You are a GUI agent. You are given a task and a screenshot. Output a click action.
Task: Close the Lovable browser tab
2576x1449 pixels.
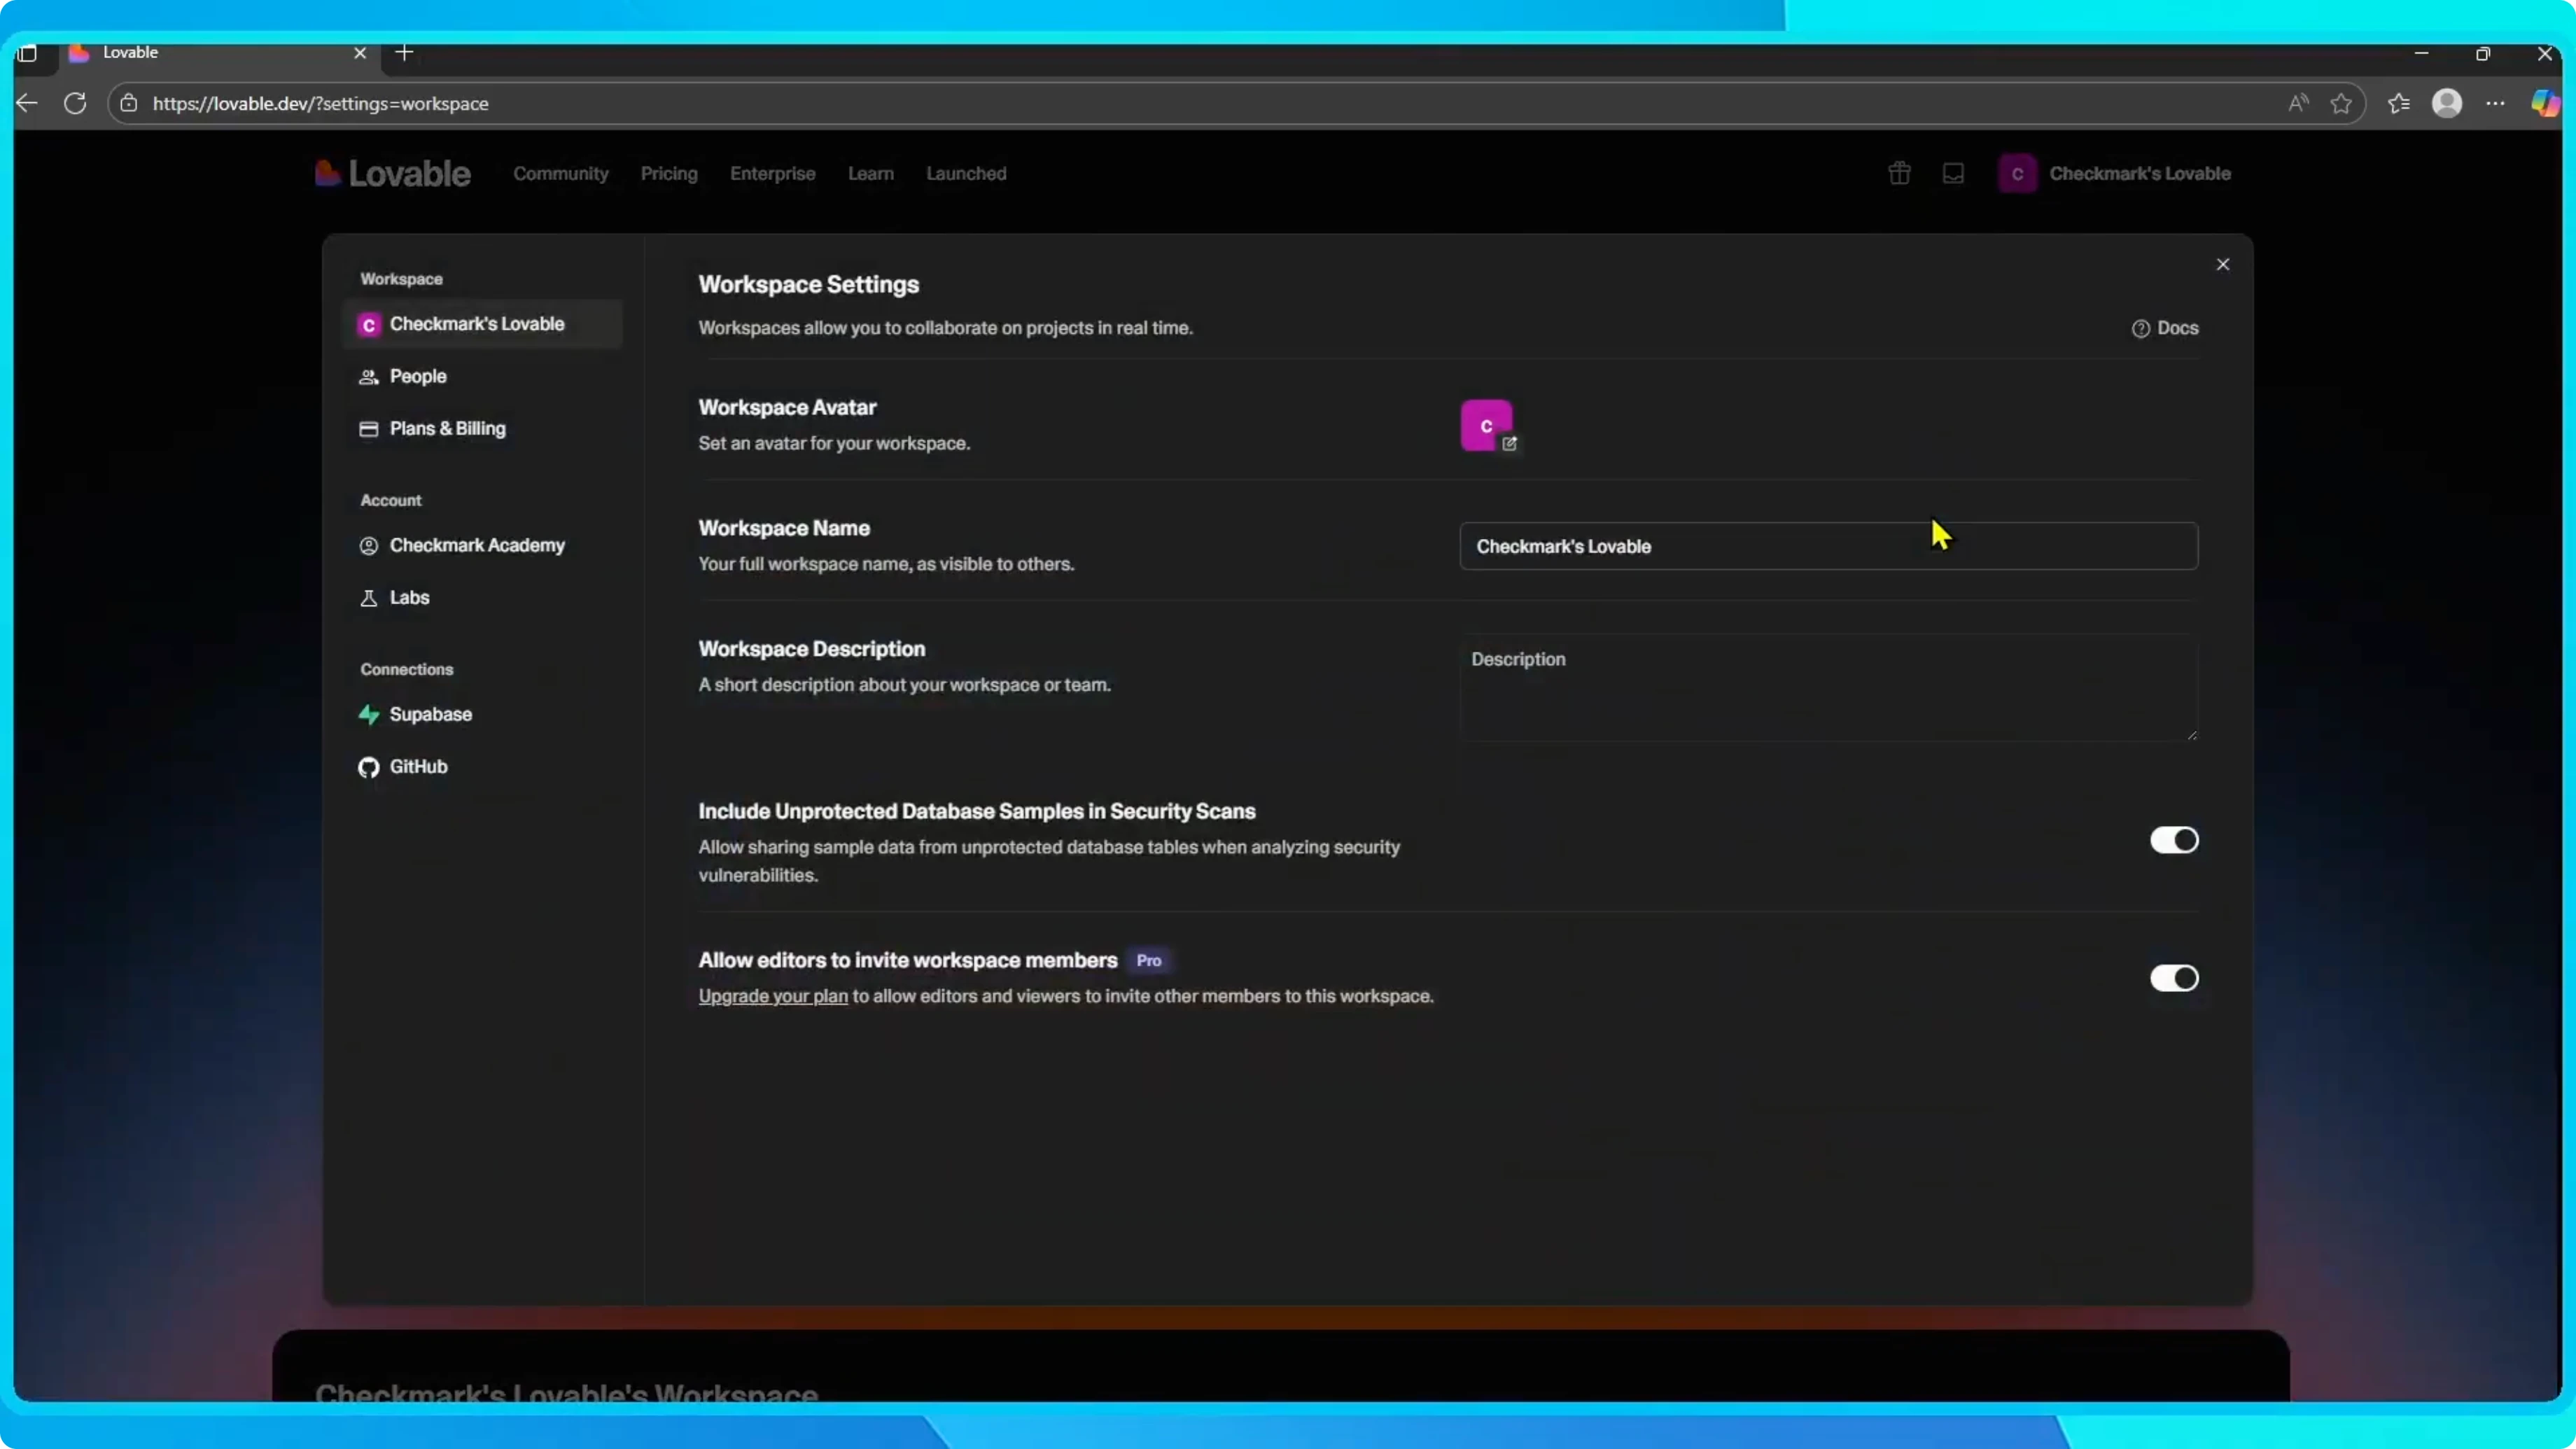pos(360,53)
